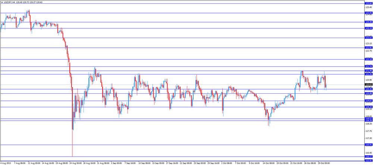Click the 10 Sep 08:00 time label
The width and height of the screenshot is (373, 165).
pos(144,164)
